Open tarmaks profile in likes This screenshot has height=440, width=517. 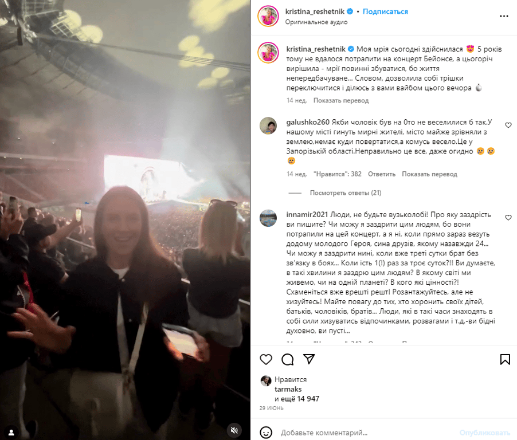point(288,389)
